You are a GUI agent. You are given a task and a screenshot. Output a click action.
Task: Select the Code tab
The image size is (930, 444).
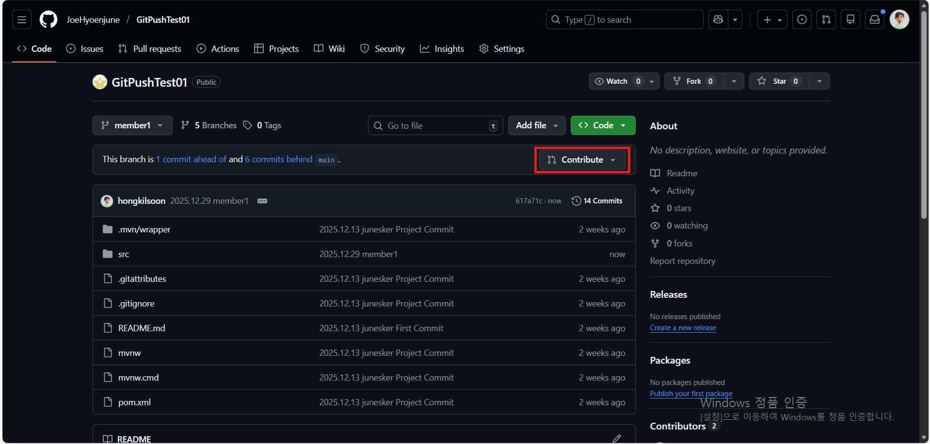pos(34,49)
